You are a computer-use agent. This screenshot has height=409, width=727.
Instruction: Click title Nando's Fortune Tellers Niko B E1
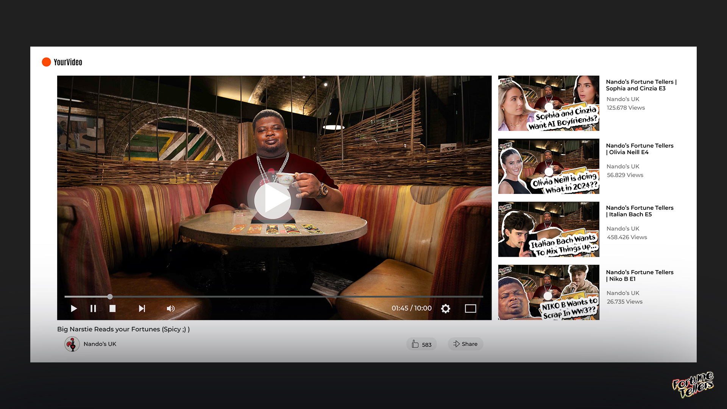[x=640, y=275]
